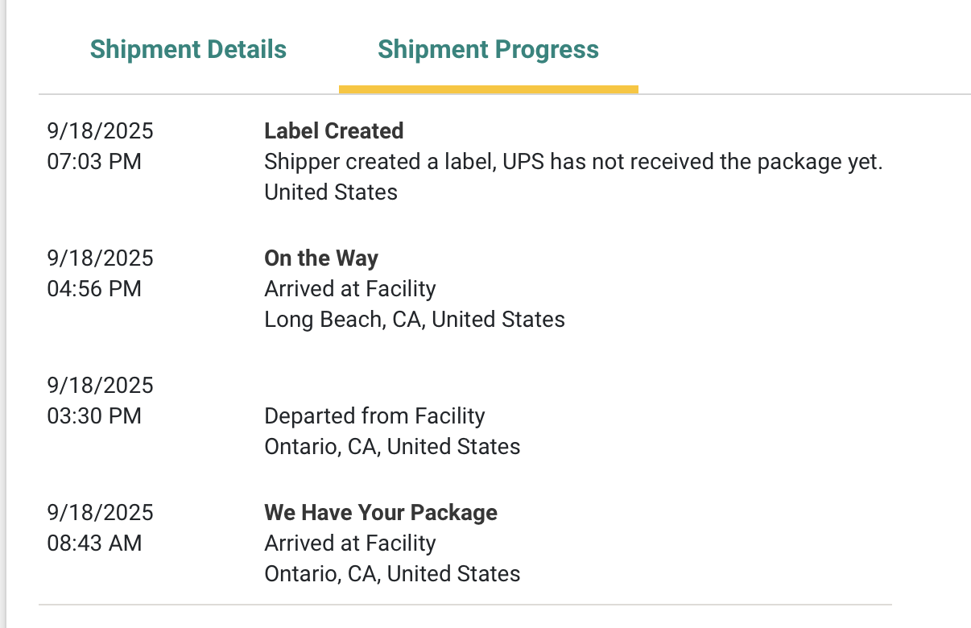Click the yellow active tab underline indicator
Viewport: 971px width, 628px height.
click(x=488, y=89)
